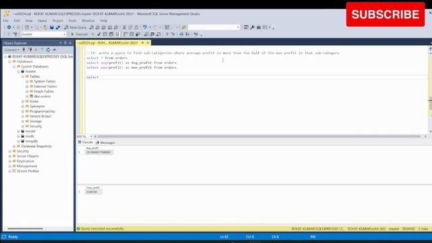Viewport: 432px width, 243px height.
Task: Open the Tools menu
Action: click(x=72, y=21)
